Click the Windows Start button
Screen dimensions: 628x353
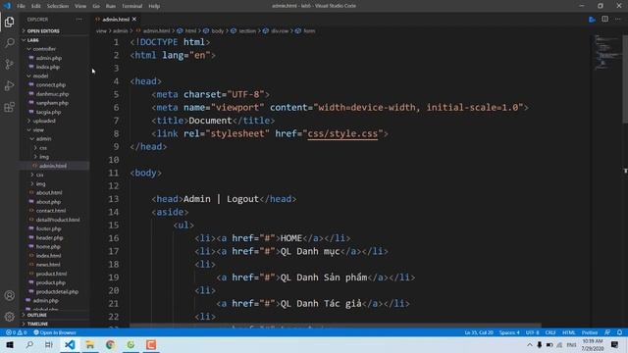[x=10, y=344]
